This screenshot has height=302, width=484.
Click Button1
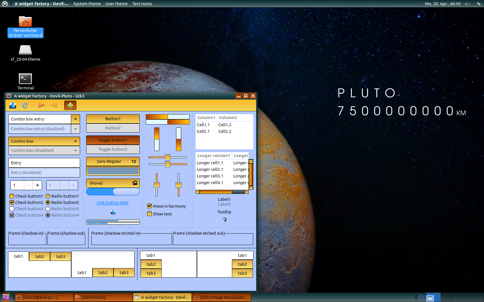pos(113,119)
